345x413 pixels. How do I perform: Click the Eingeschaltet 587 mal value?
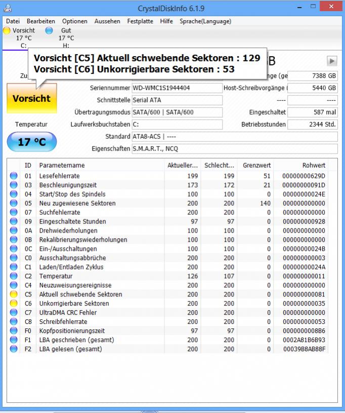click(313, 112)
